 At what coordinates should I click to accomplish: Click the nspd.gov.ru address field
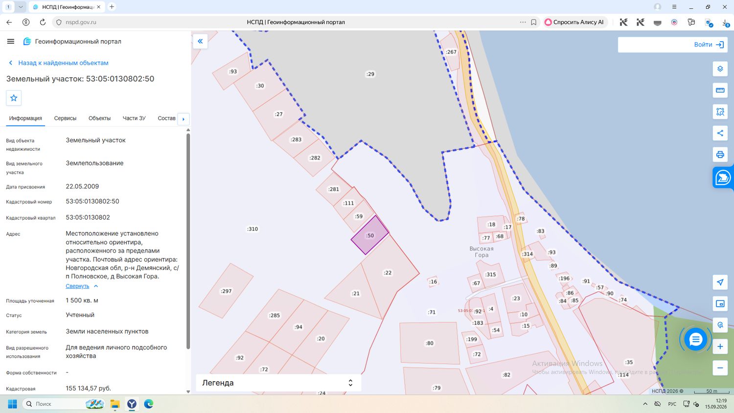pyautogui.click(x=81, y=22)
